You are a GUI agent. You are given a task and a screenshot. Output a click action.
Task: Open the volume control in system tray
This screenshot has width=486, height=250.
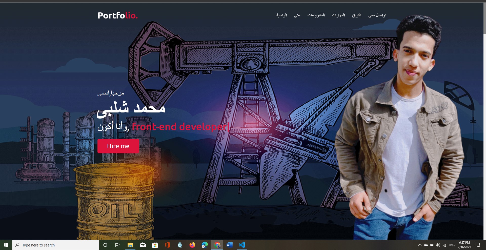(x=438, y=245)
